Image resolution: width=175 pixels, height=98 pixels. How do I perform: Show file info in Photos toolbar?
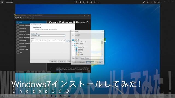pos(91,2)
